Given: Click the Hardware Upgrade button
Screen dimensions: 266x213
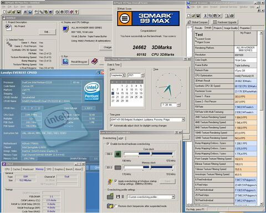Looking at the screenshot, I should 224,22.
